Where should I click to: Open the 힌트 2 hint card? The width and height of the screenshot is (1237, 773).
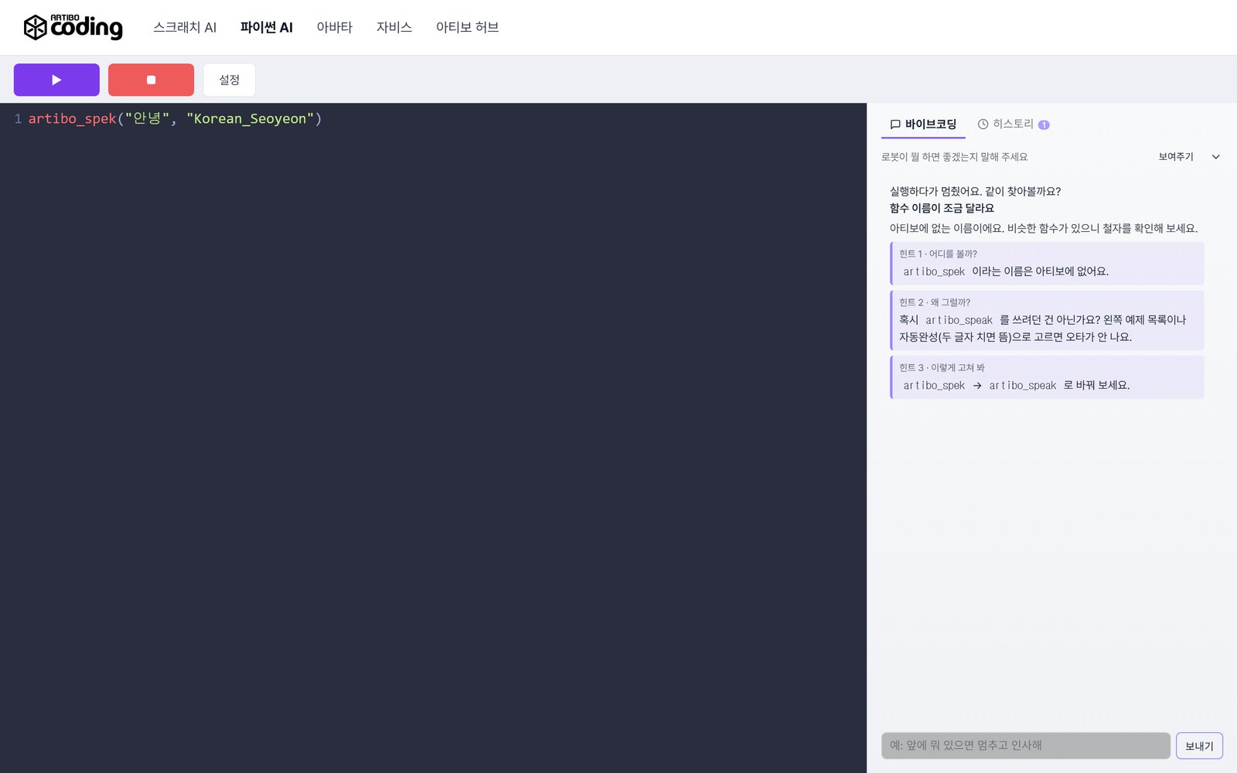[1047, 320]
